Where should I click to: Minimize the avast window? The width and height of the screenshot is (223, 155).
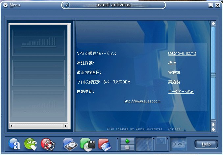click(x=211, y=5)
